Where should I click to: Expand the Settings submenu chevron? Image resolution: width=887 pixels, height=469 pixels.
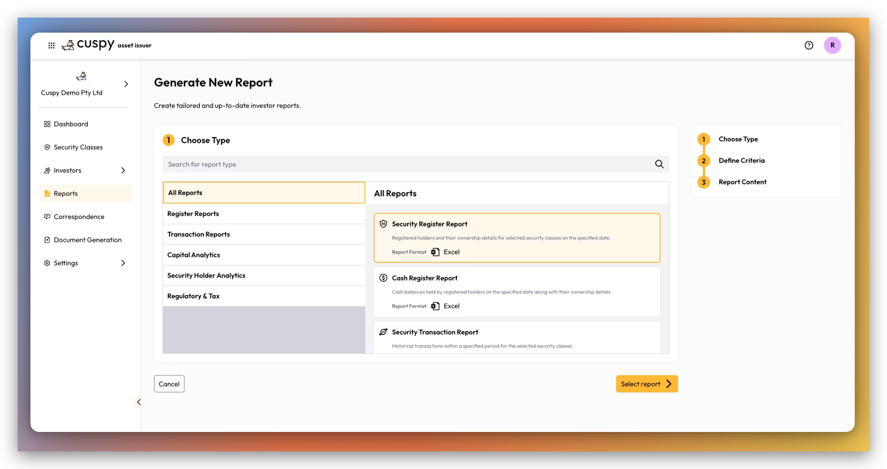click(x=123, y=263)
